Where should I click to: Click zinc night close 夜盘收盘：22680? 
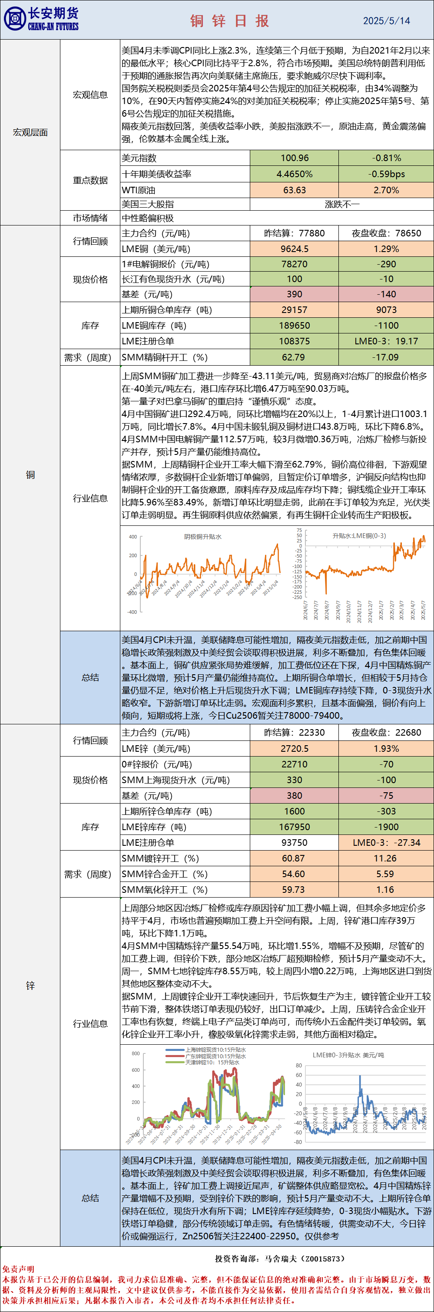386,733
